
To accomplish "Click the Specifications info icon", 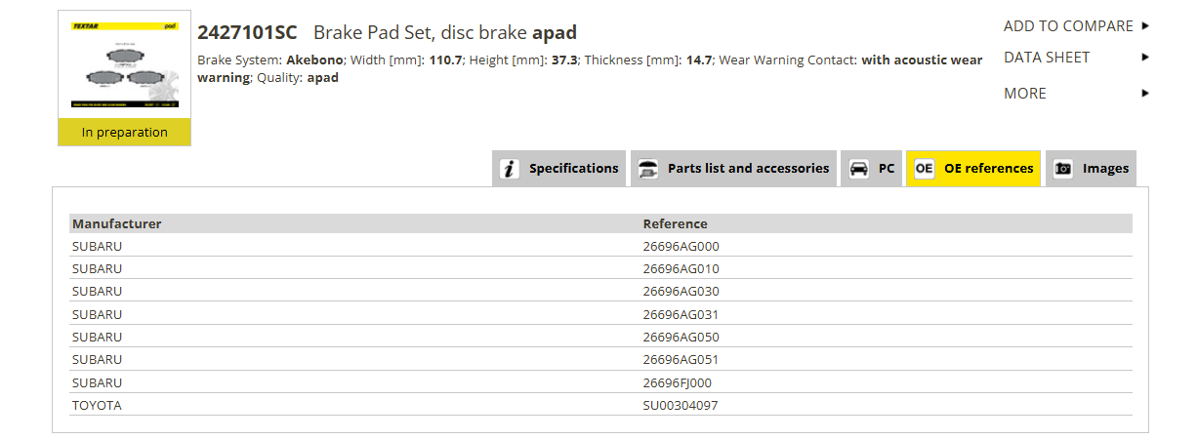I will click(510, 169).
